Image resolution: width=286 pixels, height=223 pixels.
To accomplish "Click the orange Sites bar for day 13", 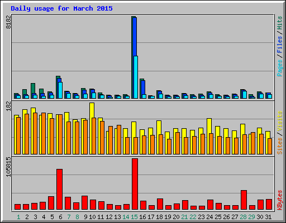I will pyautogui.click(x=119, y=139).
